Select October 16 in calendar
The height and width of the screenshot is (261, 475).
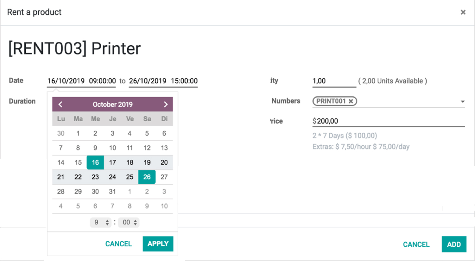pyautogui.click(x=95, y=162)
